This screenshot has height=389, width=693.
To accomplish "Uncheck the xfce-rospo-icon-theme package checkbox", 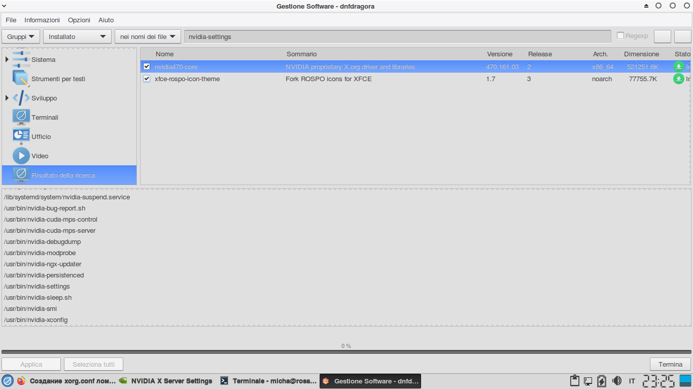I will pos(147,79).
